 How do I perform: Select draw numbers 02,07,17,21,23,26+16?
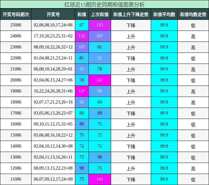(x=53, y=102)
